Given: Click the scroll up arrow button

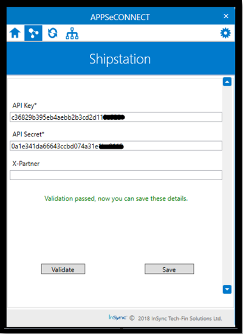Looking at the screenshot, I should 227,82.
